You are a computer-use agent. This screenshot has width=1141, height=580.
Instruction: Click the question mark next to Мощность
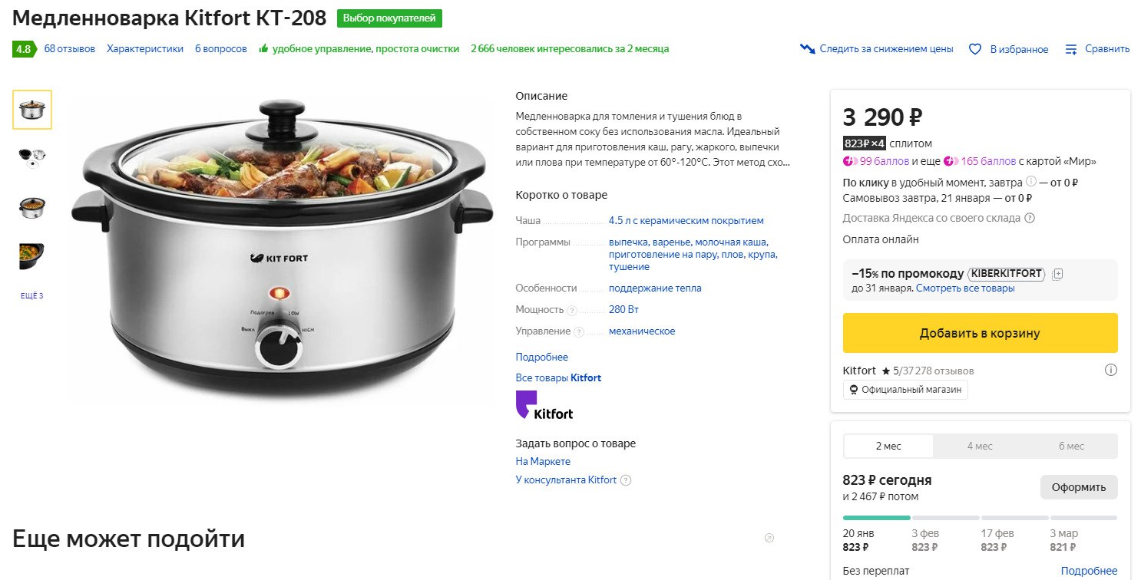(571, 310)
